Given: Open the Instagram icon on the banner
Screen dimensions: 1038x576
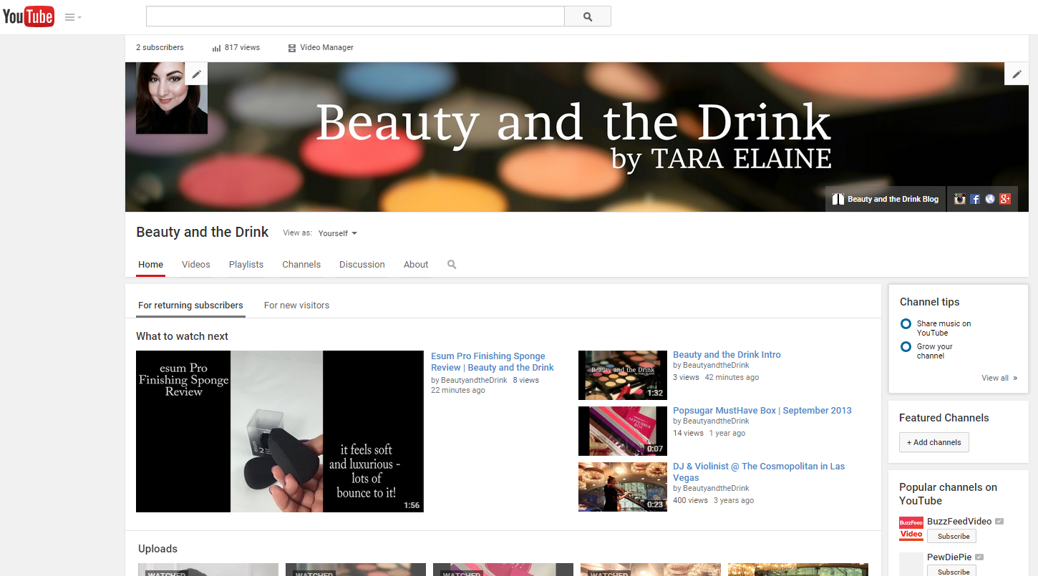Looking at the screenshot, I should pyautogui.click(x=960, y=199).
